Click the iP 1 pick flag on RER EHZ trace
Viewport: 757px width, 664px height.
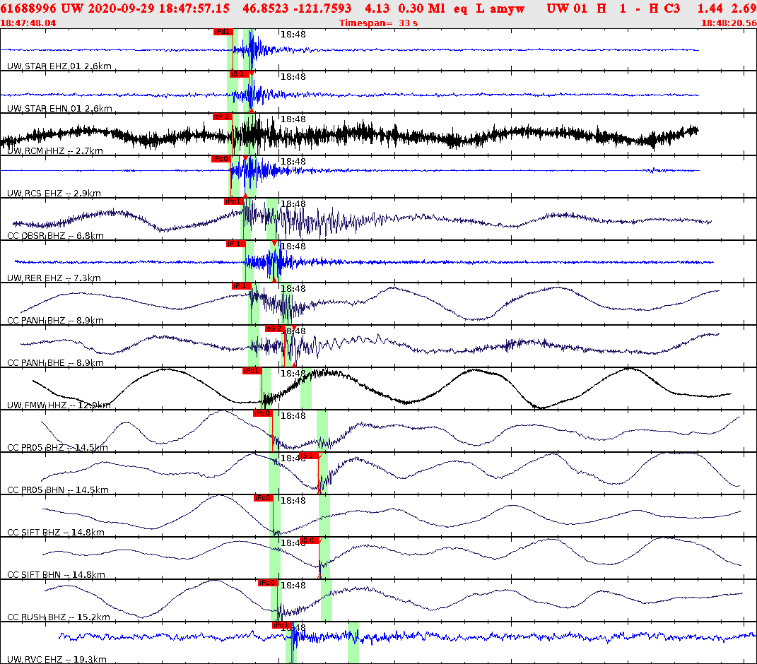(235, 244)
